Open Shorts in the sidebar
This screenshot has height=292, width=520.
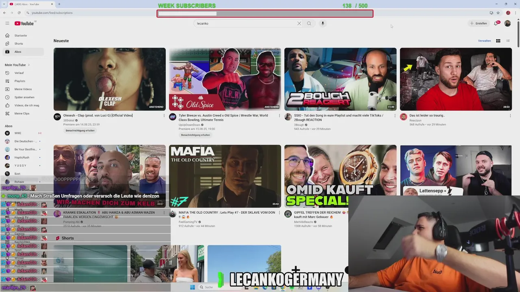[23, 43]
